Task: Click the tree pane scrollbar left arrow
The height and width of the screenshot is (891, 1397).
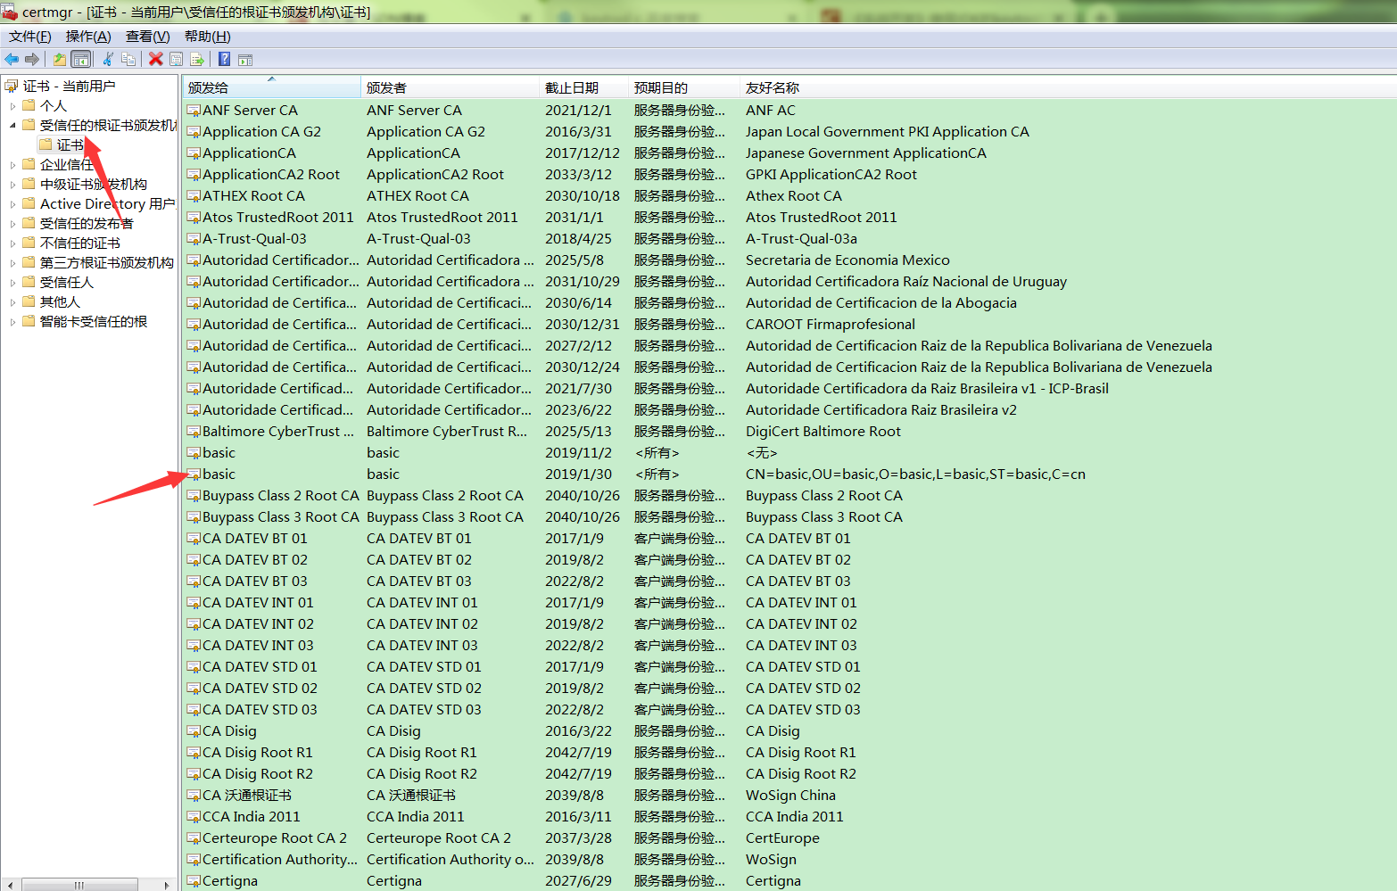Action: point(9,885)
